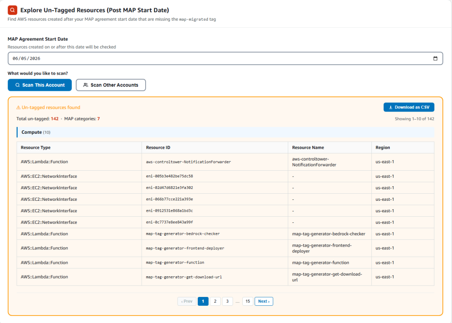
Task: Click the Next page button
Action: tap(264, 301)
